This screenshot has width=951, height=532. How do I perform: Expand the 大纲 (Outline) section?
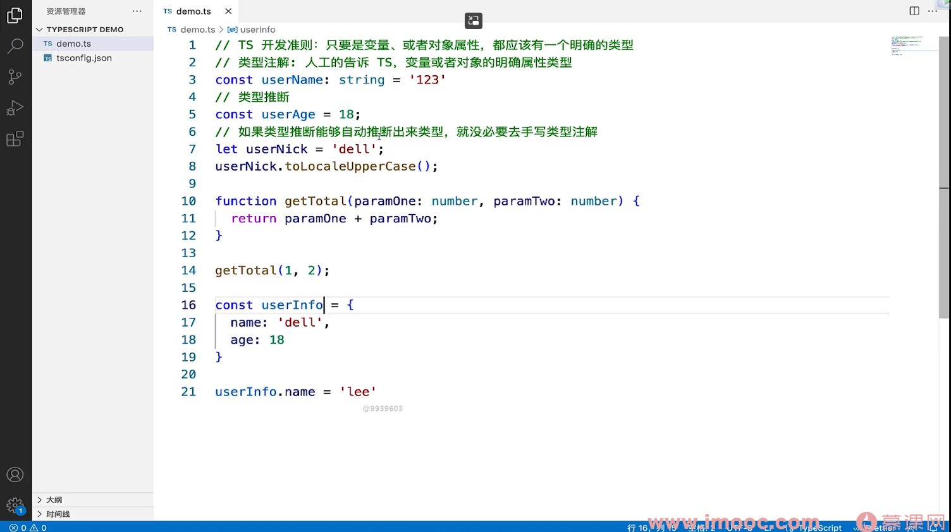point(54,499)
